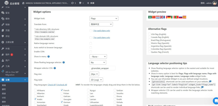Click help icon next to floating language selector
Viewport: 218px width, 106px height.
coord(63,62)
